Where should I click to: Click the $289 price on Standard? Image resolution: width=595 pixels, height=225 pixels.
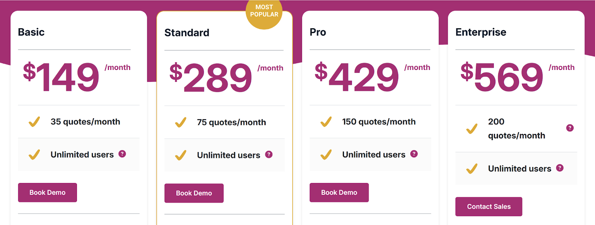pos(210,77)
